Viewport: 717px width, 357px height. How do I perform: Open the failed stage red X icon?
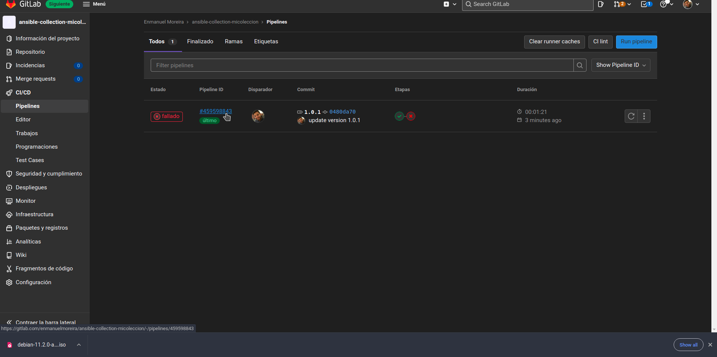(x=411, y=116)
